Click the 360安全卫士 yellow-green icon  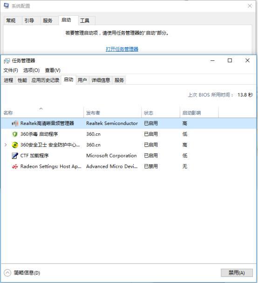(x=15, y=145)
